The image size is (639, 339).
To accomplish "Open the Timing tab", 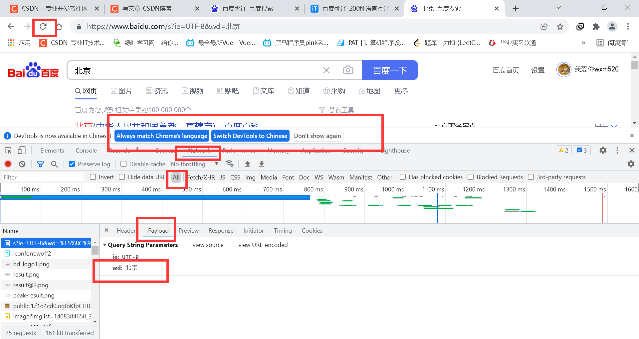I will 283,231.
